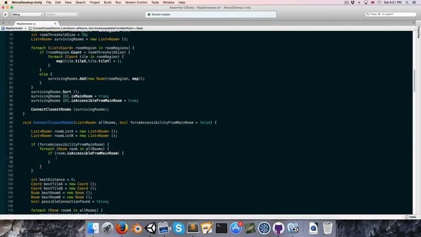Open the Project menu
This screenshot has width=421, height=237.
(95, 2)
